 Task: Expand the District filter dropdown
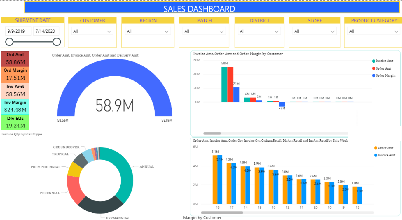click(x=259, y=31)
